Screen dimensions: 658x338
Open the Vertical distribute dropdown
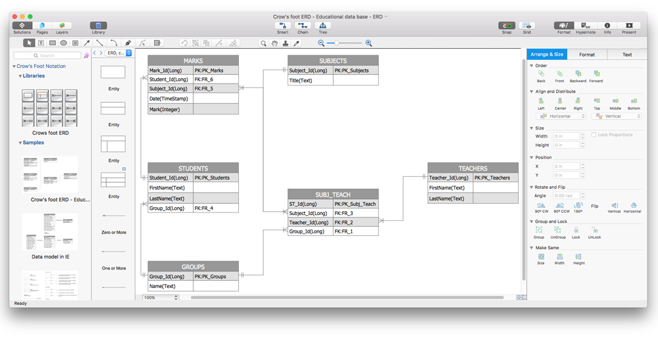pos(617,116)
